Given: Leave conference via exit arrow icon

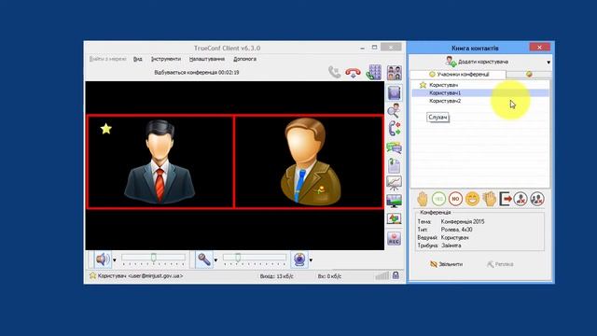Looking at the screenshot, I should (506, 199).
